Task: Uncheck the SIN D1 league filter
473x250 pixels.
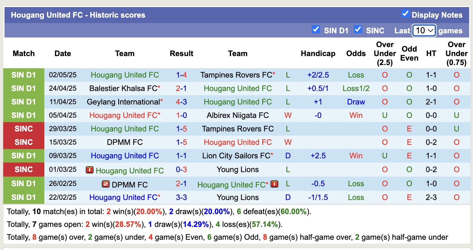Action: [316, 30]
